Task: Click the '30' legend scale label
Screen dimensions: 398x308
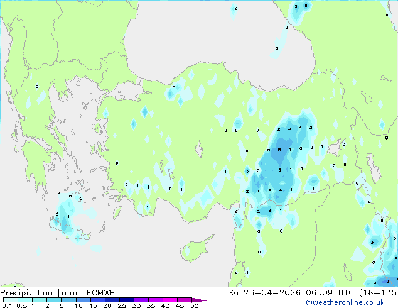Action: pyautogui.click(x=136, y=305)
